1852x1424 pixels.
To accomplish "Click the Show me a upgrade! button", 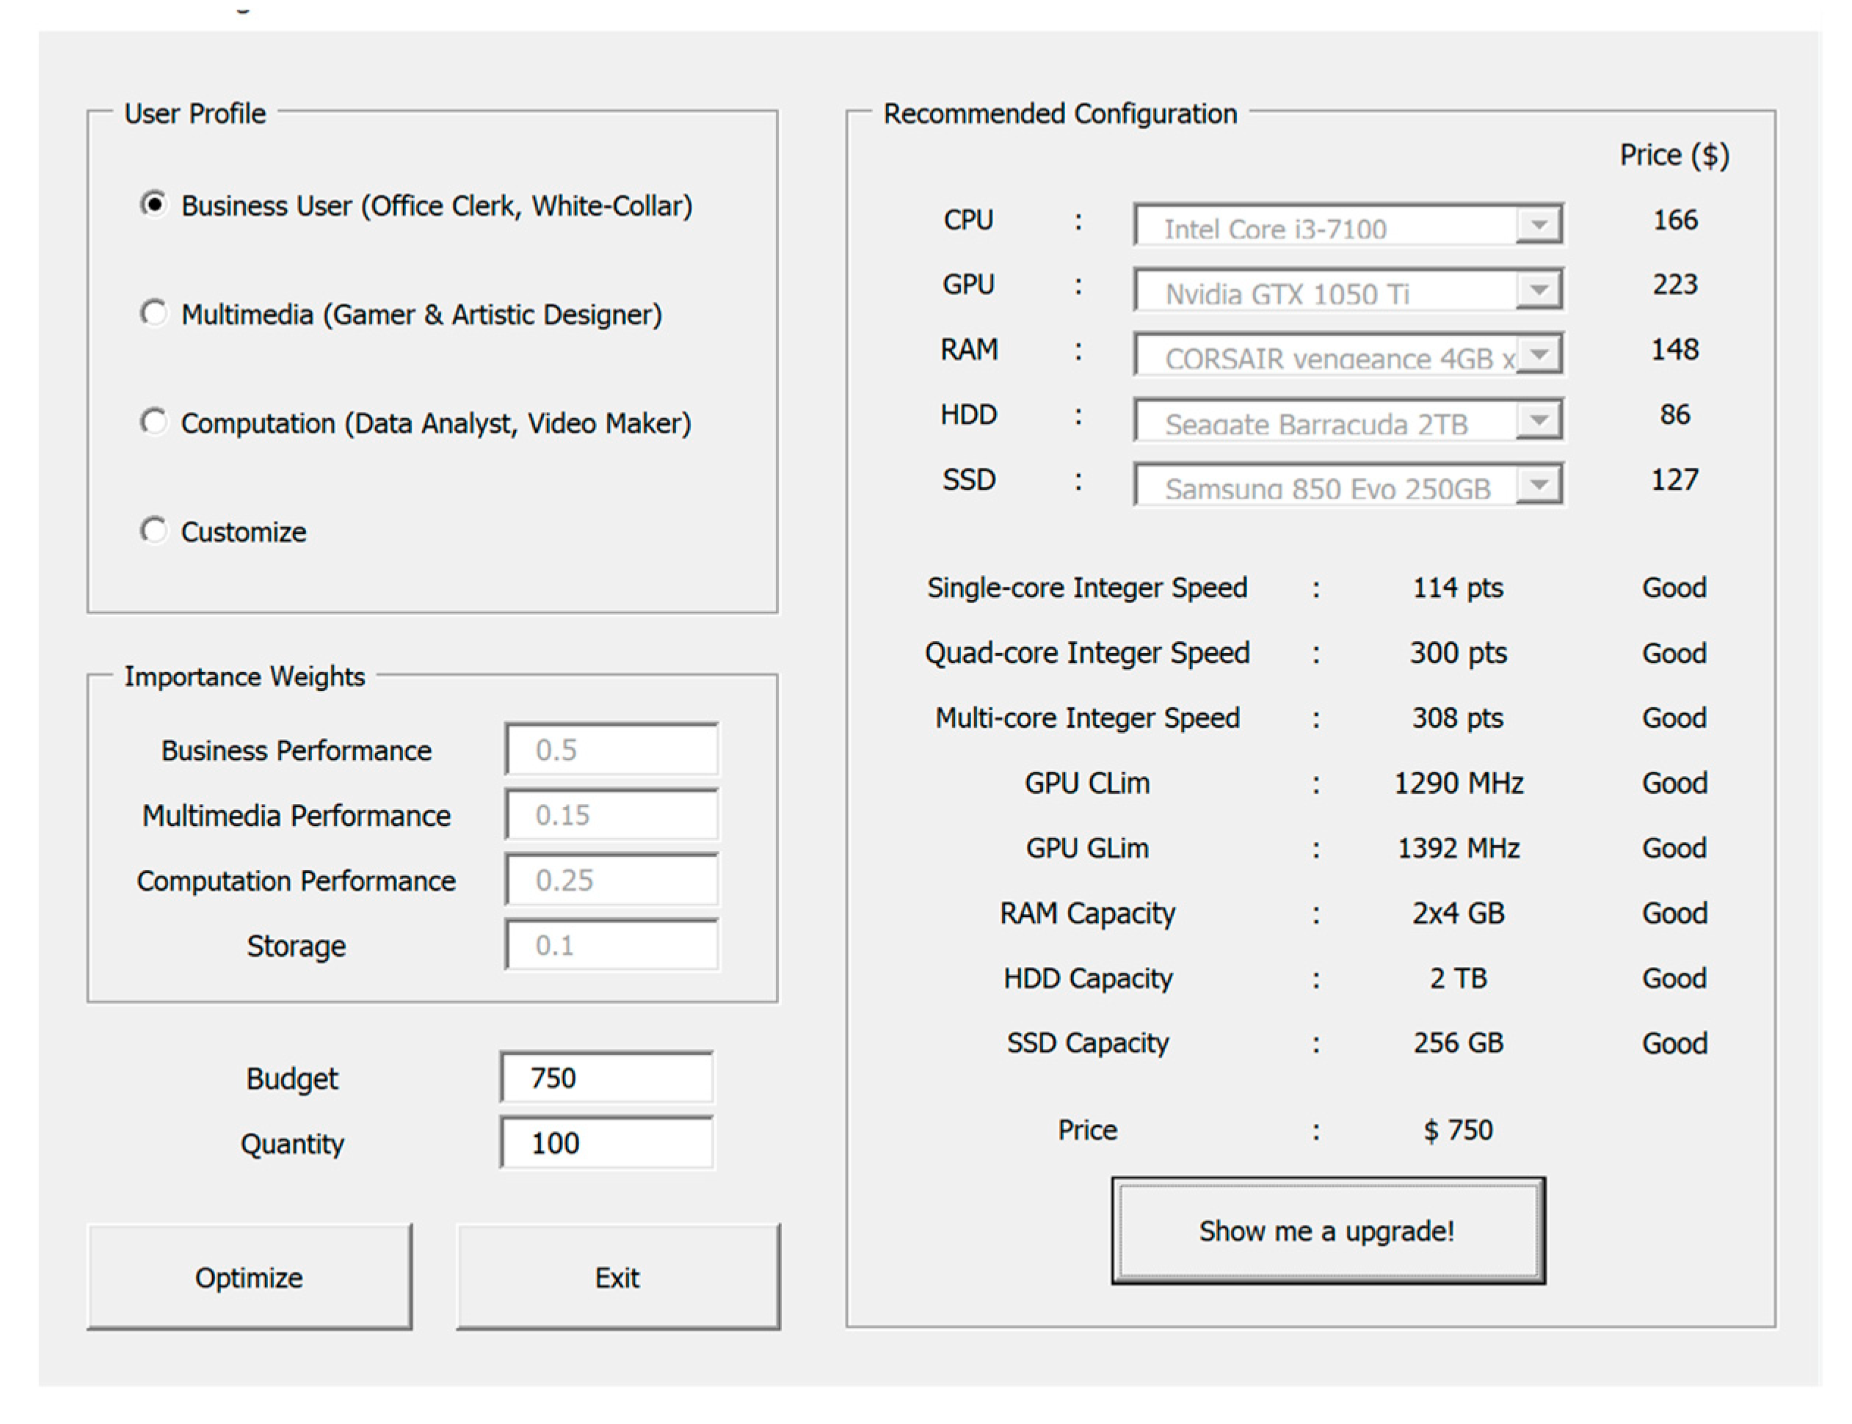I will pyautogui.click(x=1327, y=1230).
